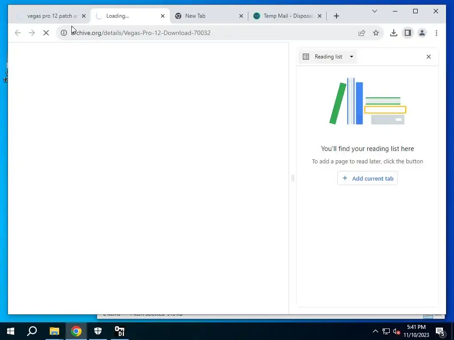Click Chrome icon in taskbar

tap(76, 331)
